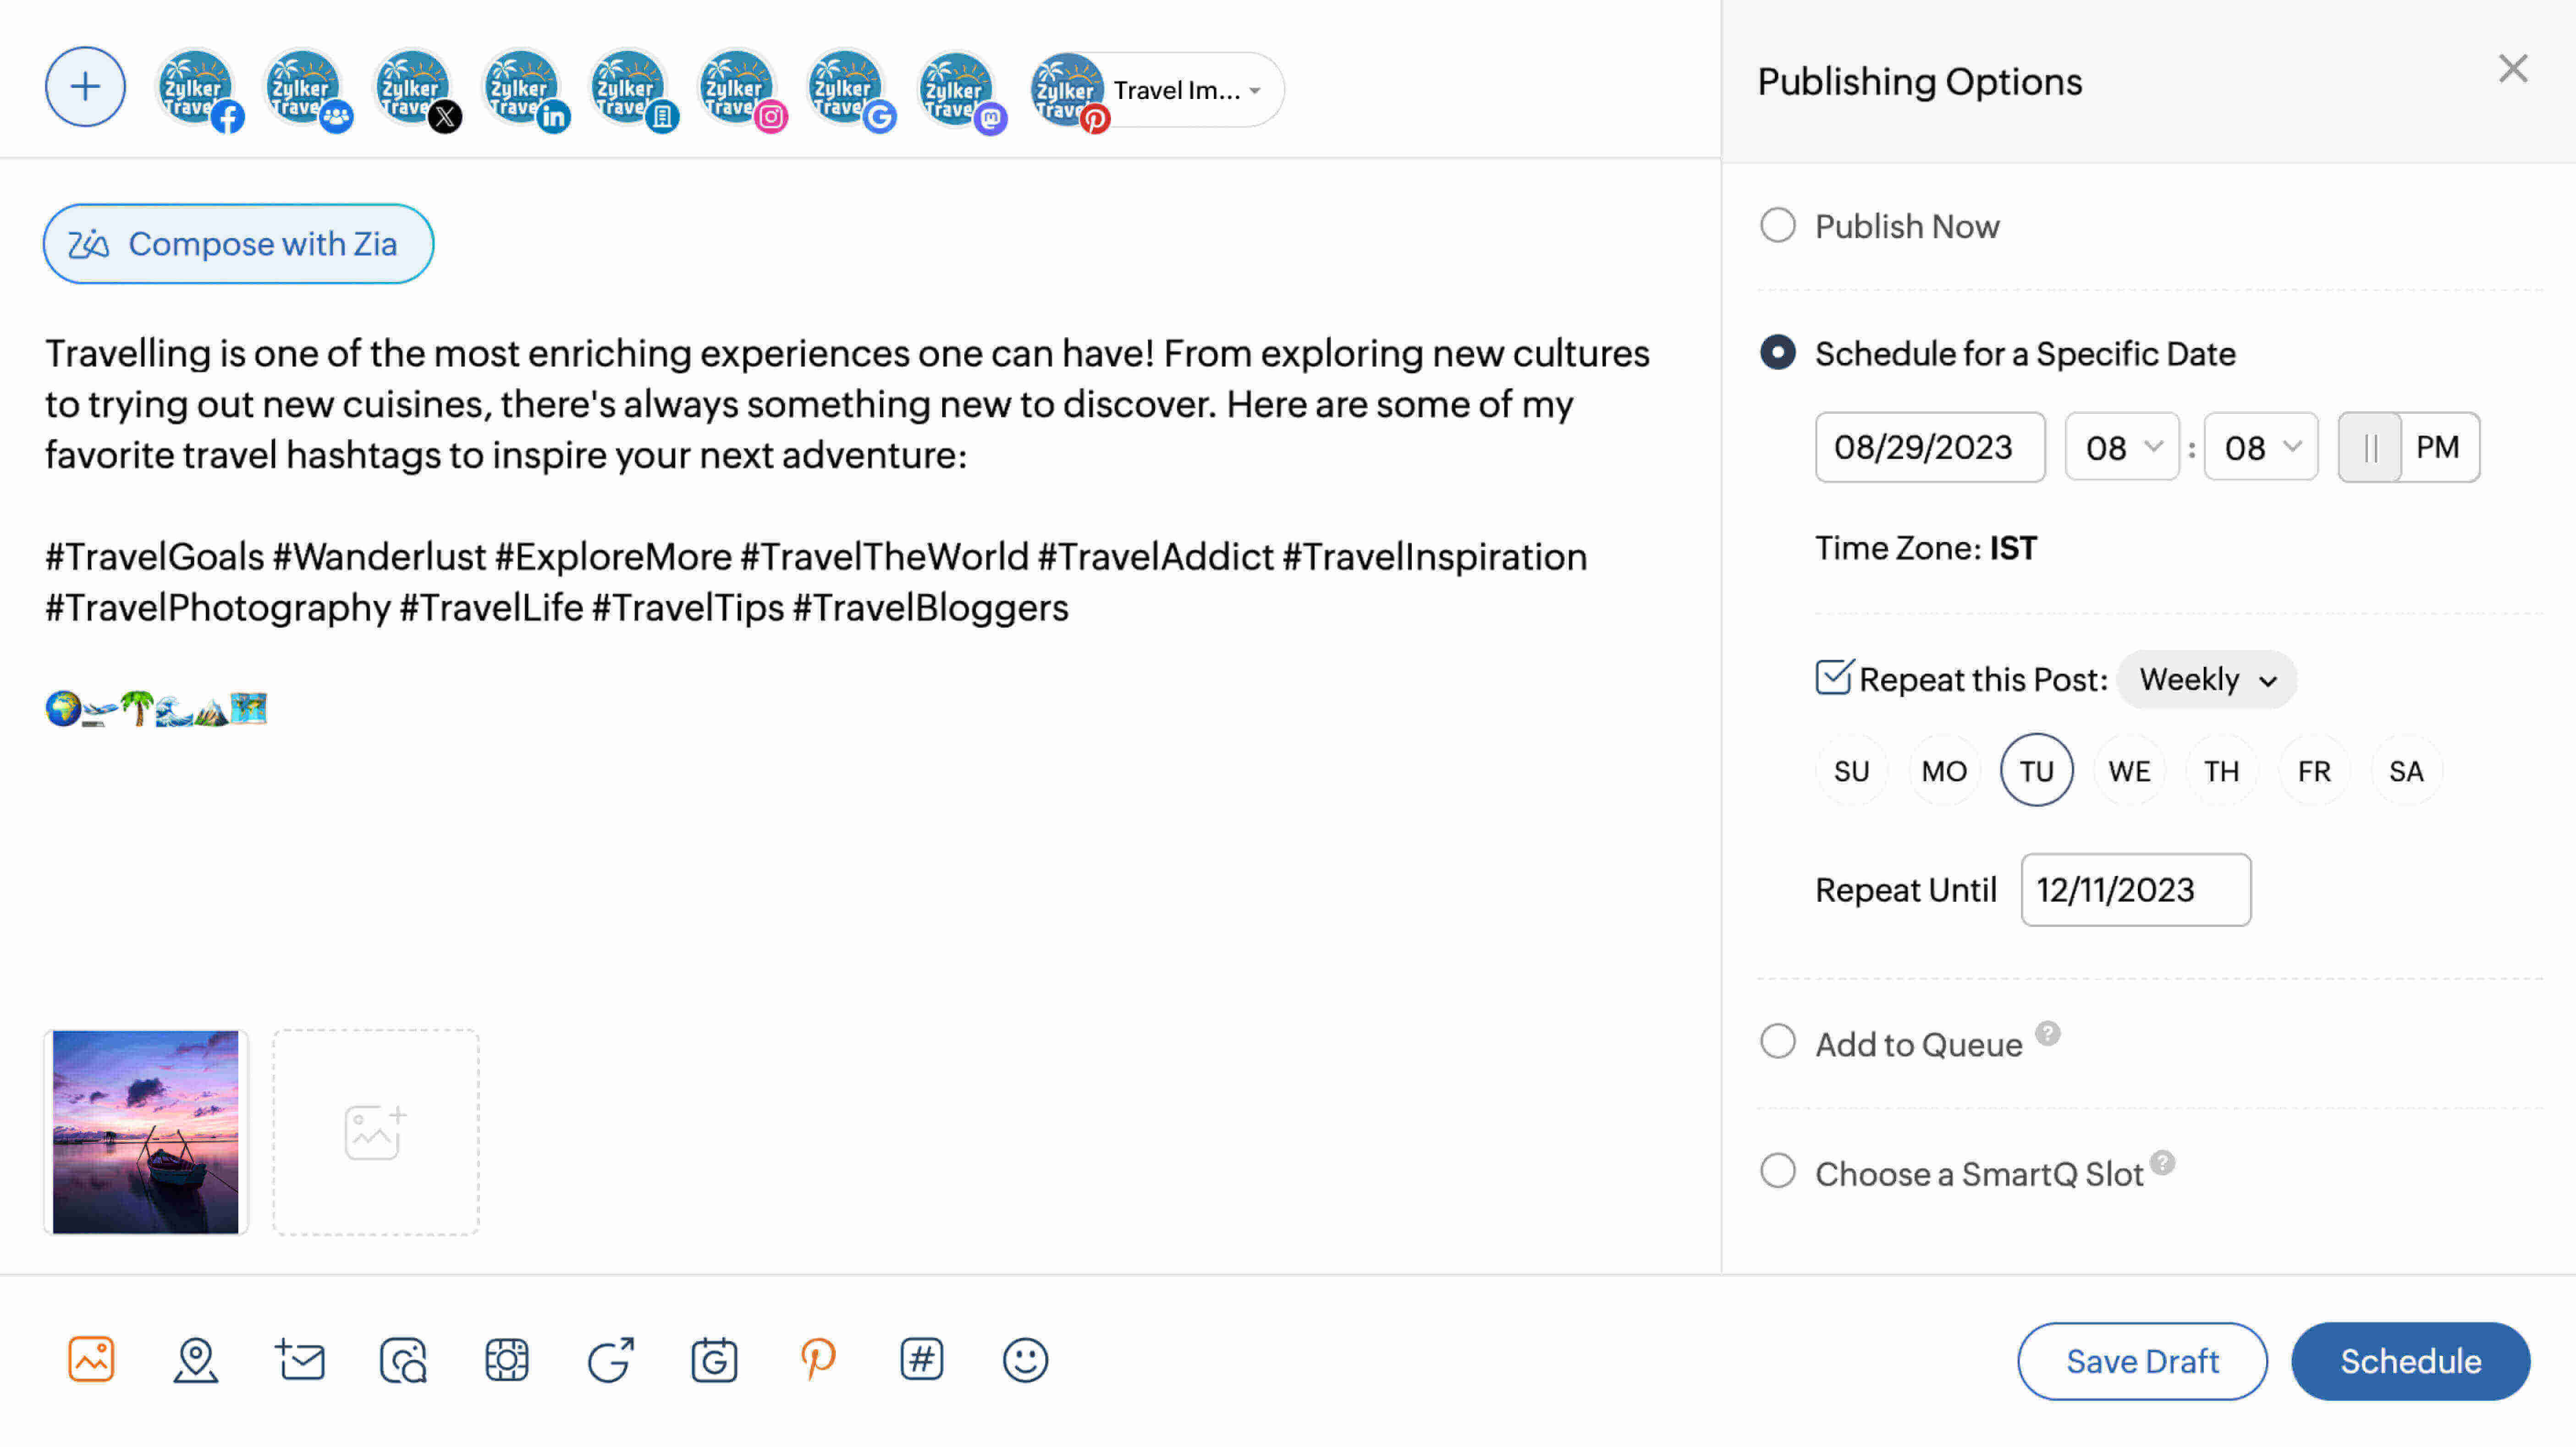
Task: Select the content calendar icon
Action: point(715,1360)
